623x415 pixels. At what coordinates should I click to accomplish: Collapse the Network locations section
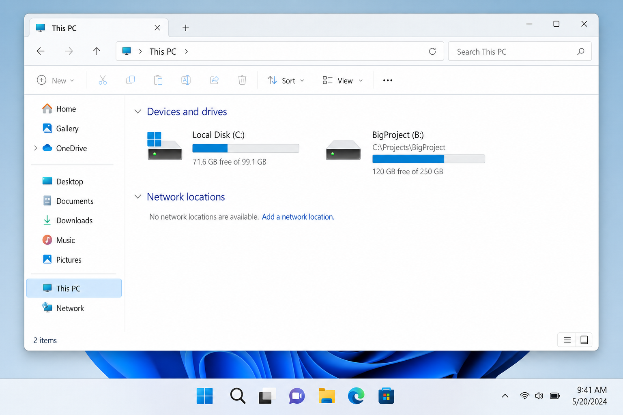(x=138, y=197)
